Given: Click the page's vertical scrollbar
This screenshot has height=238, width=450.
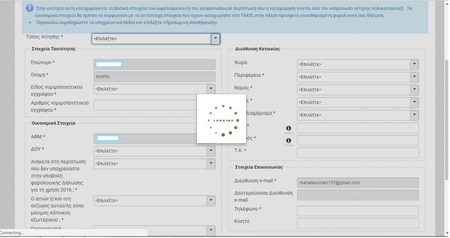Looking at the screenshot, I should [447, 112].
